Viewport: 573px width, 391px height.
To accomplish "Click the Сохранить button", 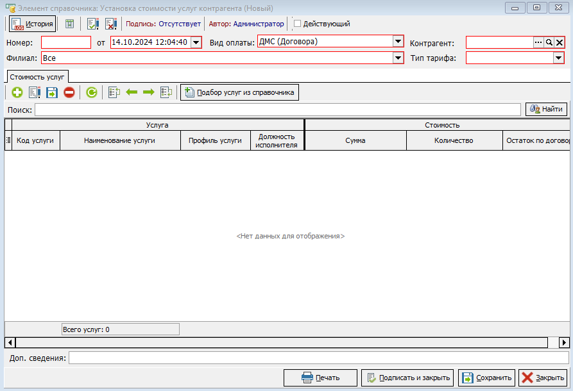I will pos(486,378).
